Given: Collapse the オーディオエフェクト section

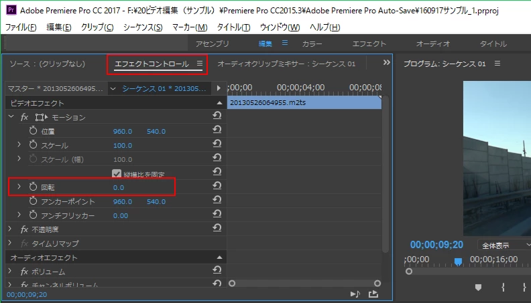Looking at the screenshot, I should (219, 258).
